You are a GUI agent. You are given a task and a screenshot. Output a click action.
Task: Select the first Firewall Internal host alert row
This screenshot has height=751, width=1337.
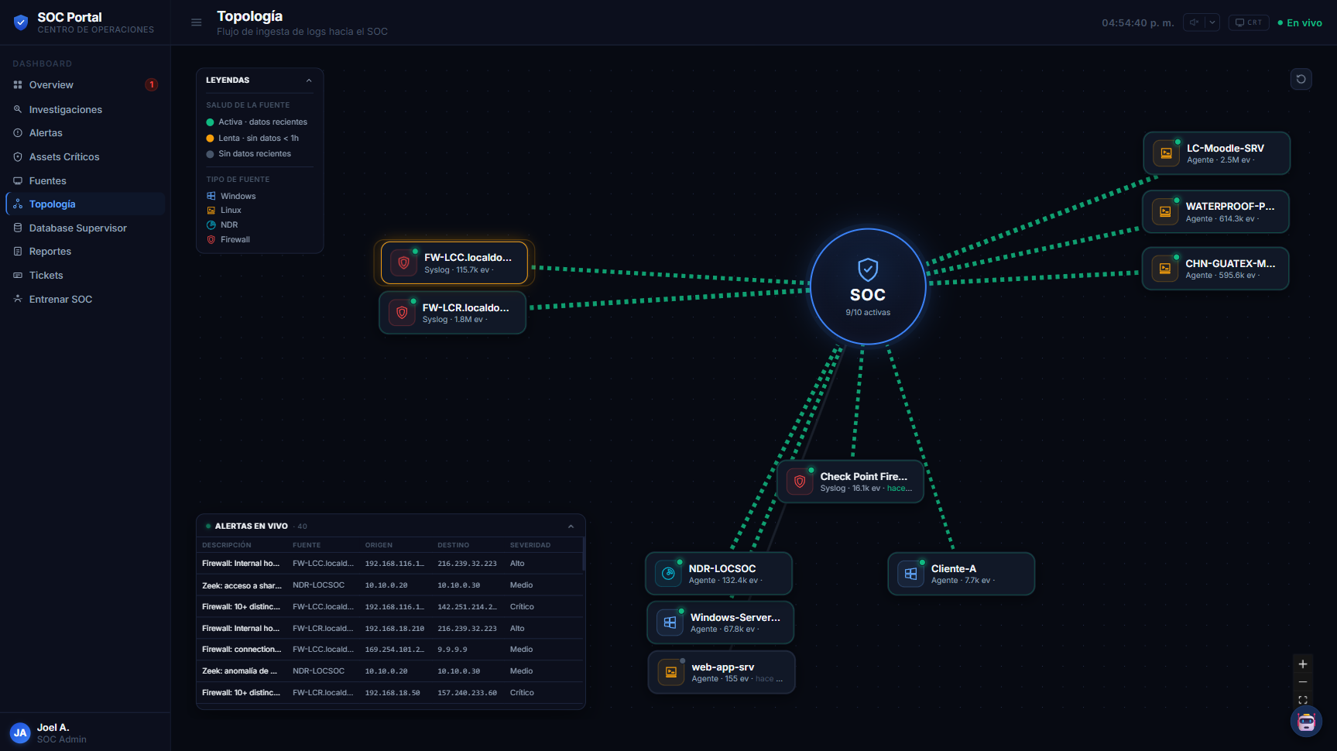pyautogui.click(x=390, y=564)
